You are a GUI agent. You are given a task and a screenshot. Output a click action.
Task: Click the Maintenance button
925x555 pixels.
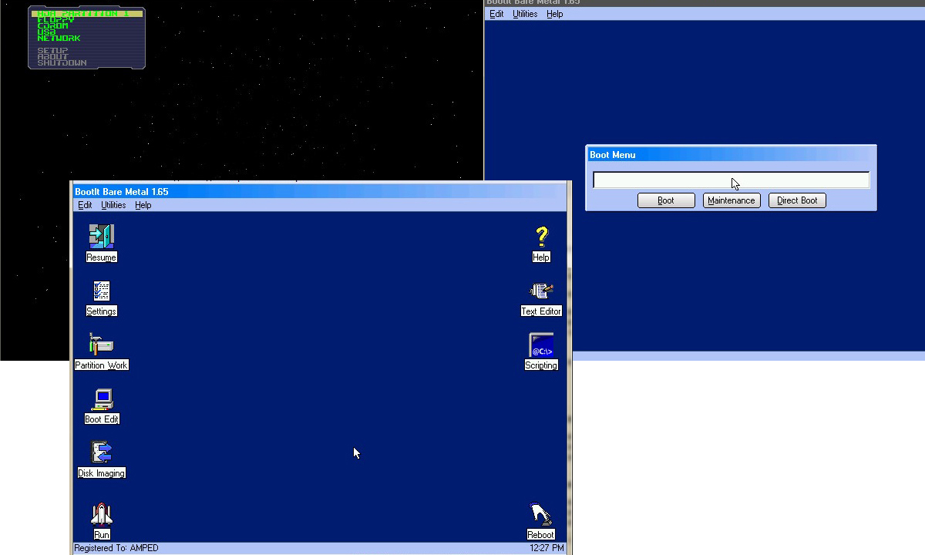pyautogui.click(x=731, y=200)
